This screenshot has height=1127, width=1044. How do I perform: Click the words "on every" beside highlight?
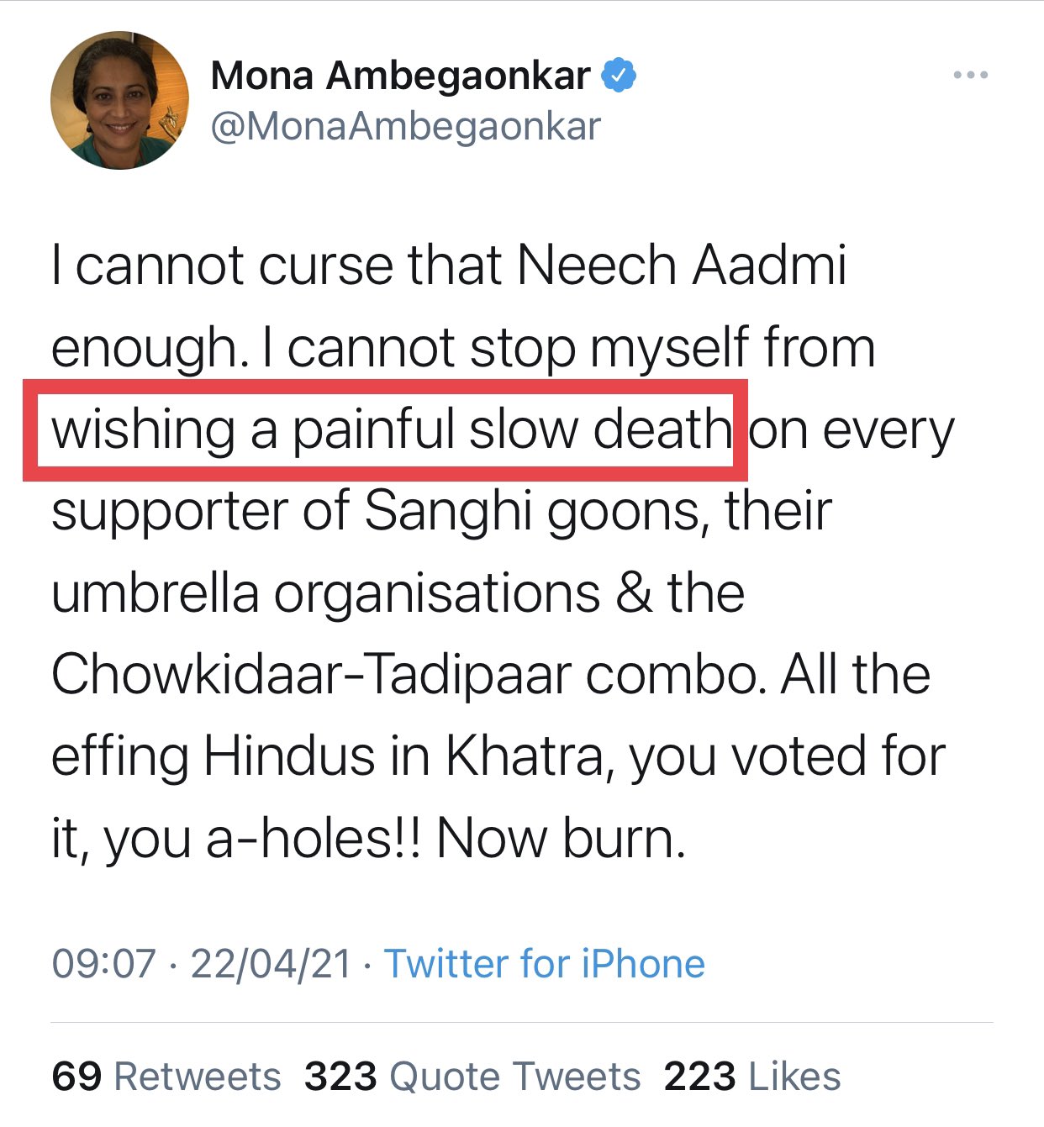click(852, 429)
